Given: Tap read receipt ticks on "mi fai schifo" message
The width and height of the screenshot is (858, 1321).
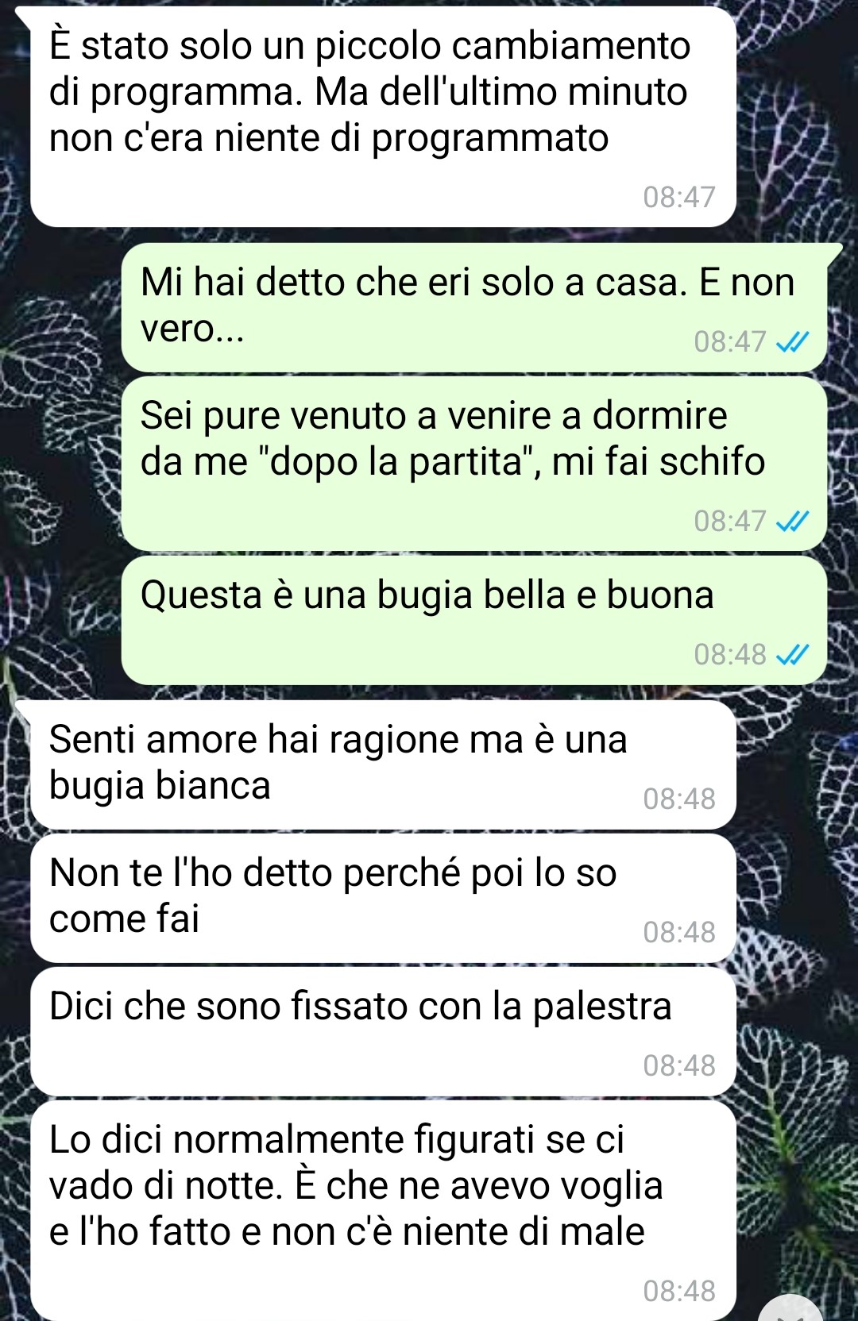Looking at the screenshot, I should [x=792, y=521].
